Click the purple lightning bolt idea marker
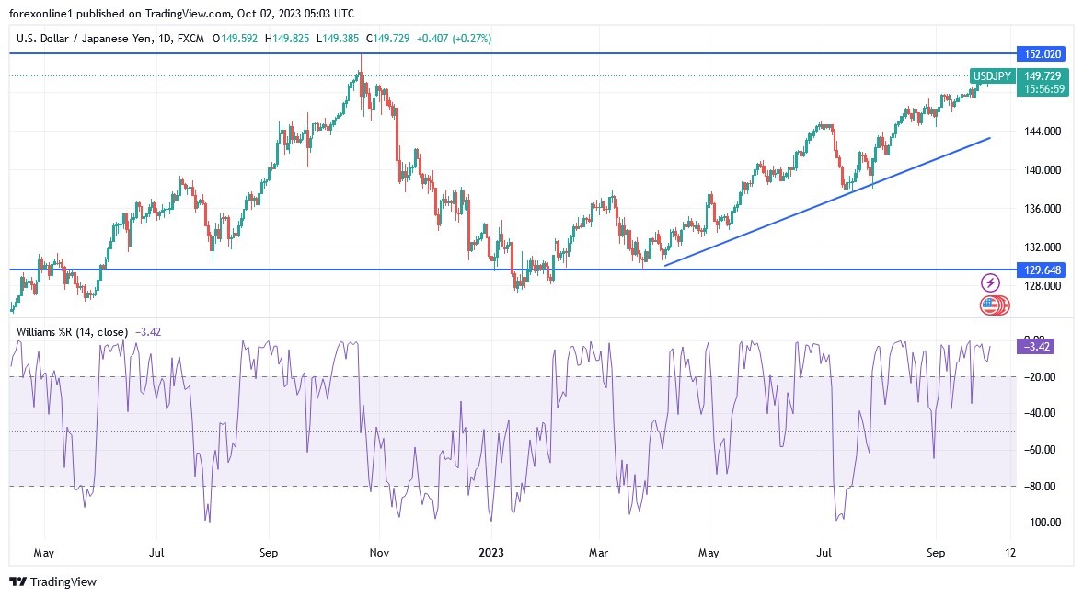This screenshot has width=1083, height=598. click(x=989, y=282)
